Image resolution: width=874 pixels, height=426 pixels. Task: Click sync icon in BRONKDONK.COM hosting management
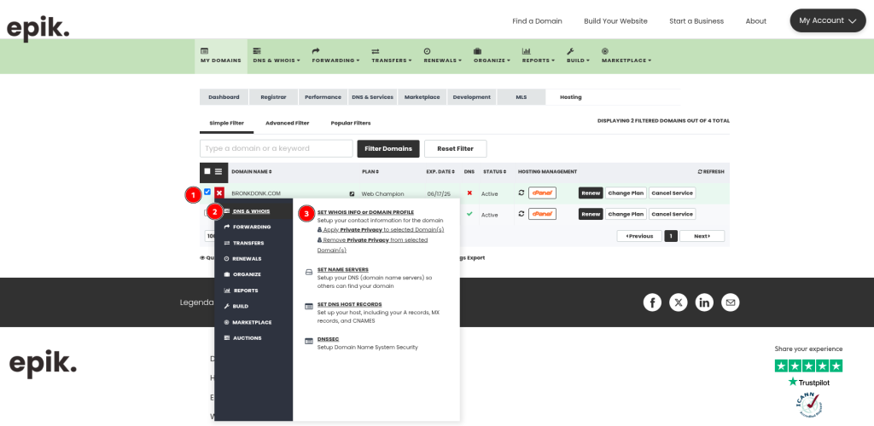coord(521,193)
